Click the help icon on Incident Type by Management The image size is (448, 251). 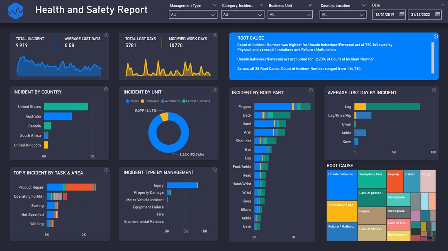[215, 170]
